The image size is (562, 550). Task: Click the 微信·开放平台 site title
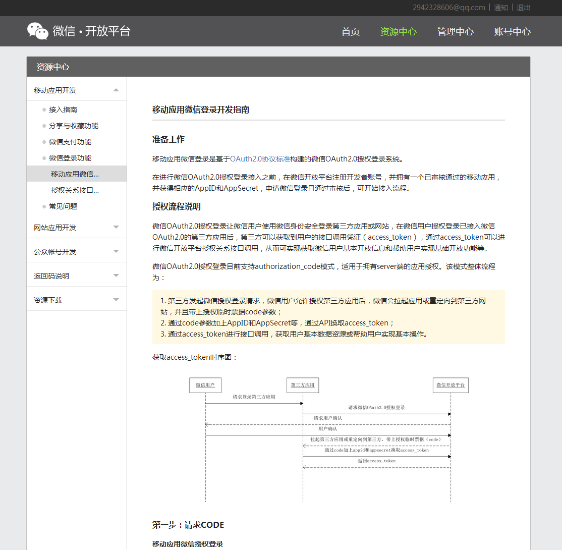point(91,31)
